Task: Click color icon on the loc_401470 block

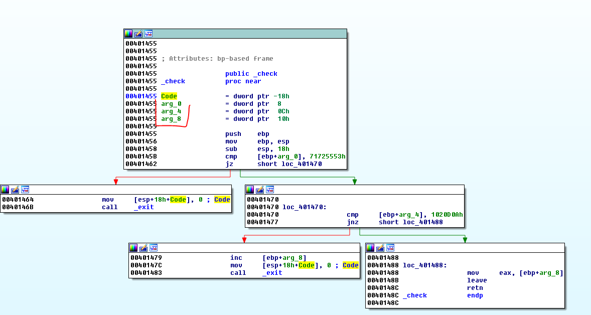Action: 250,190
